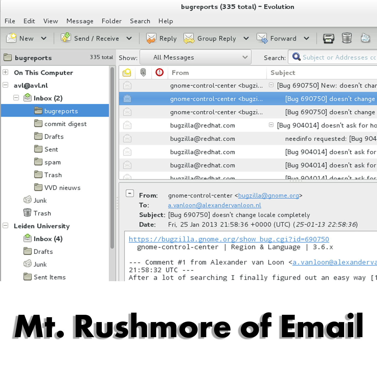The width and height of the screenshot is (377, 377).
Task: Sort by importance flag column icon
Action: [159, 72]
